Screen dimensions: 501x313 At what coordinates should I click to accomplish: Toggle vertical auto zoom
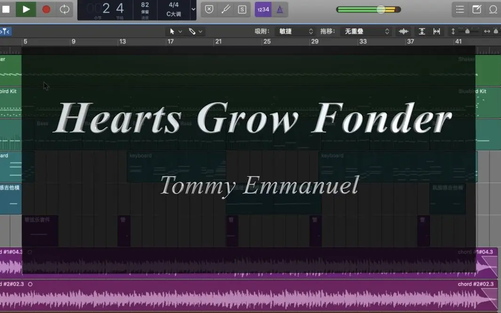pos(422,32)
